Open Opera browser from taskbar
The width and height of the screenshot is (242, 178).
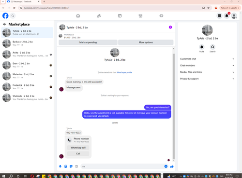pyautogui.click(x=32, y=176)
